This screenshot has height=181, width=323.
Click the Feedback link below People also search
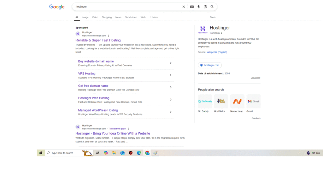(256, 118)
